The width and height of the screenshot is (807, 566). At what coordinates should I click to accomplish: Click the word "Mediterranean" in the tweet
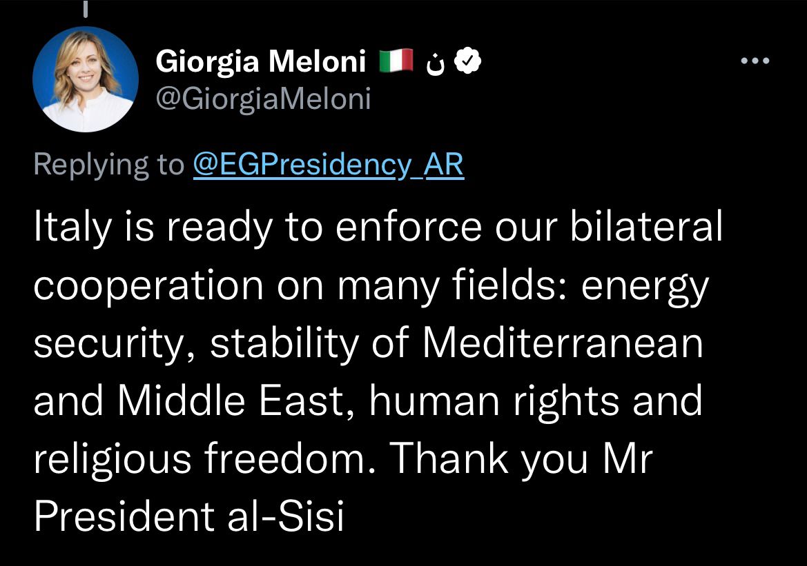coord(563,343)
